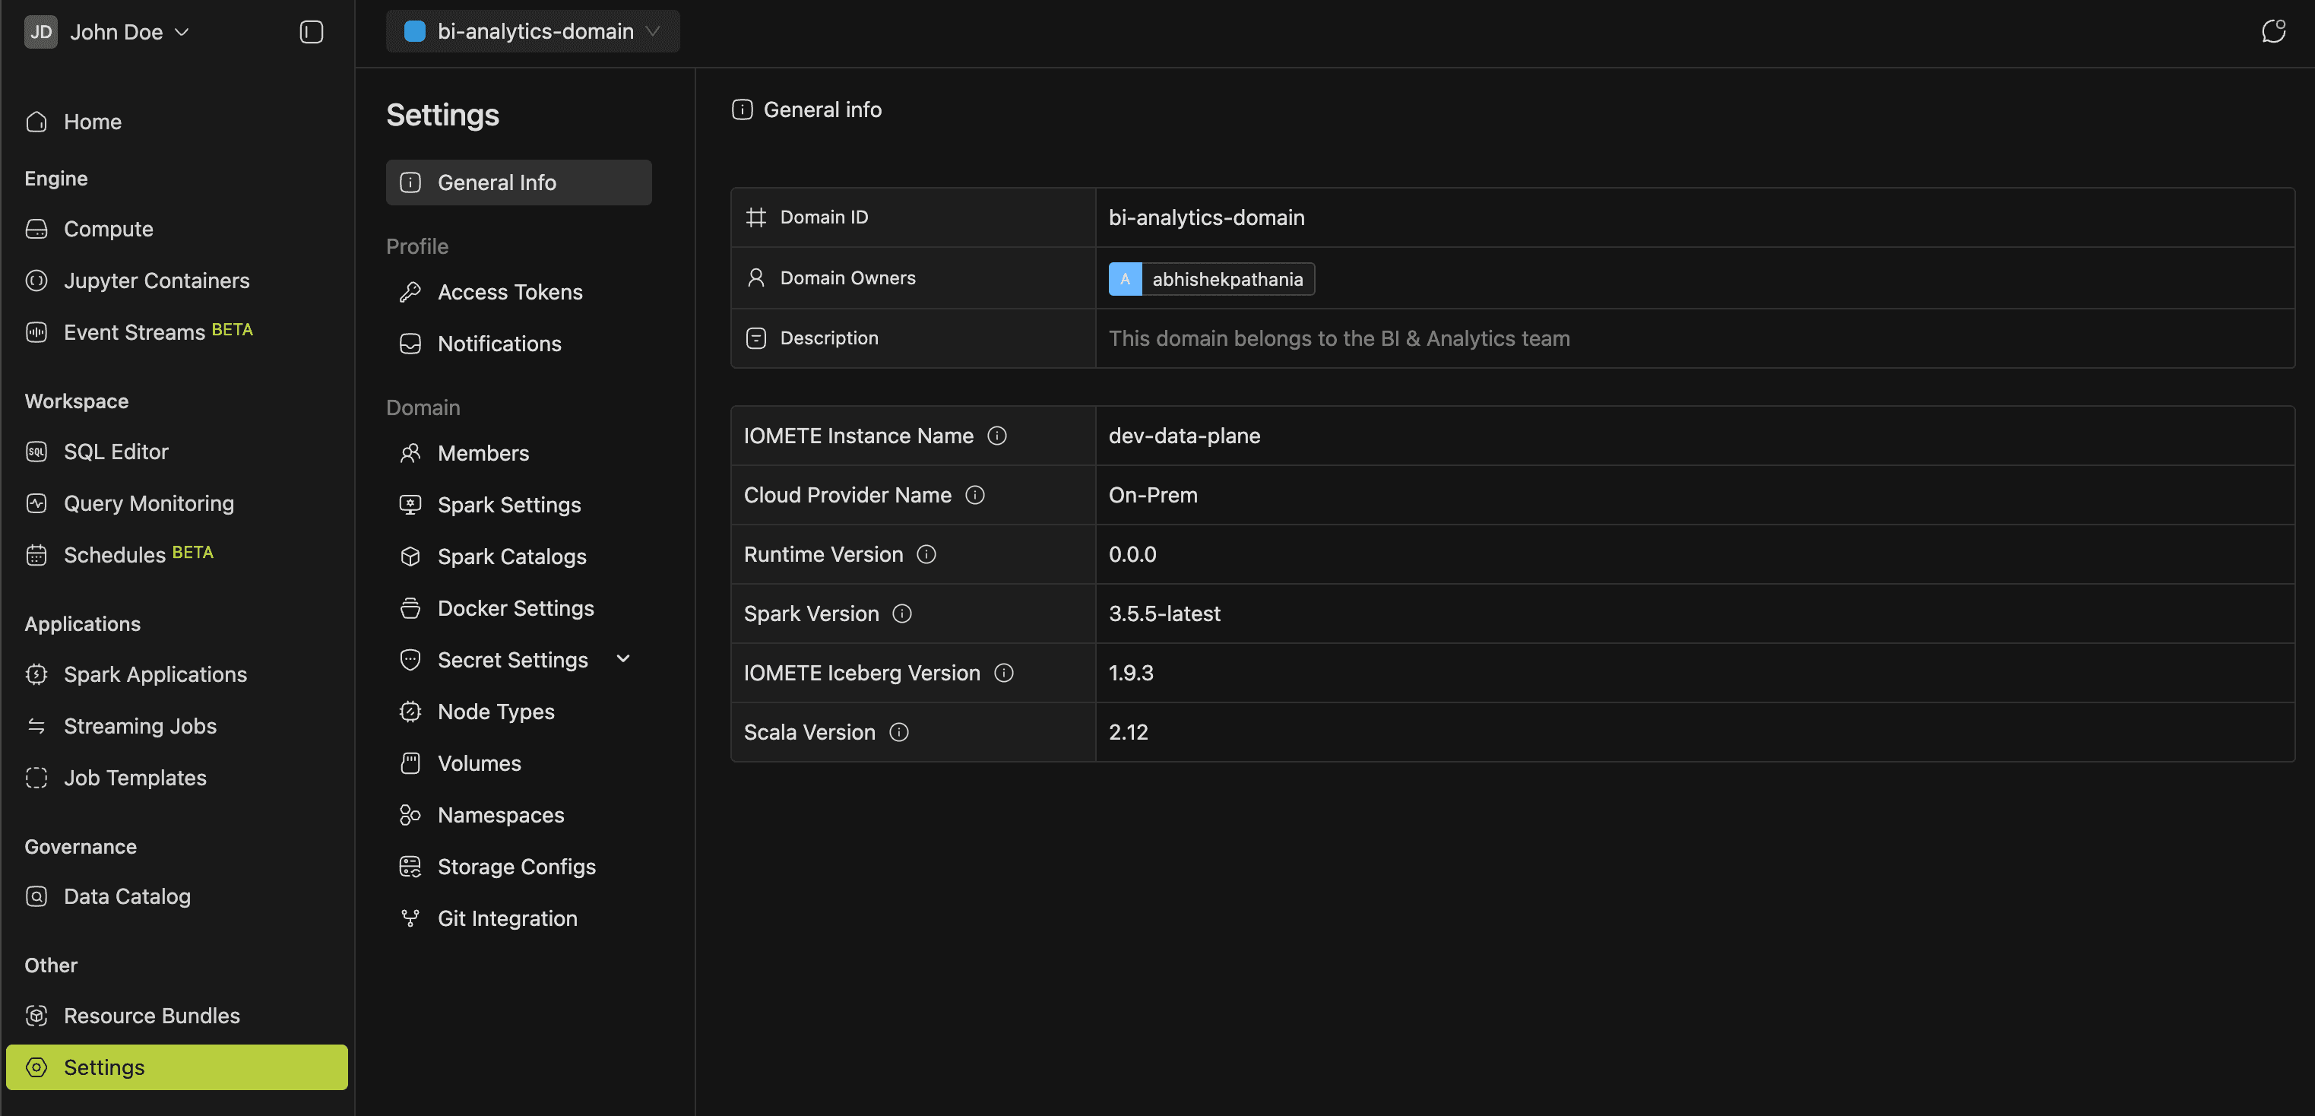Click the blue domain color indicator
Screen dimensions: 2315x1116
pyautogui.click(x=414, y=30)
